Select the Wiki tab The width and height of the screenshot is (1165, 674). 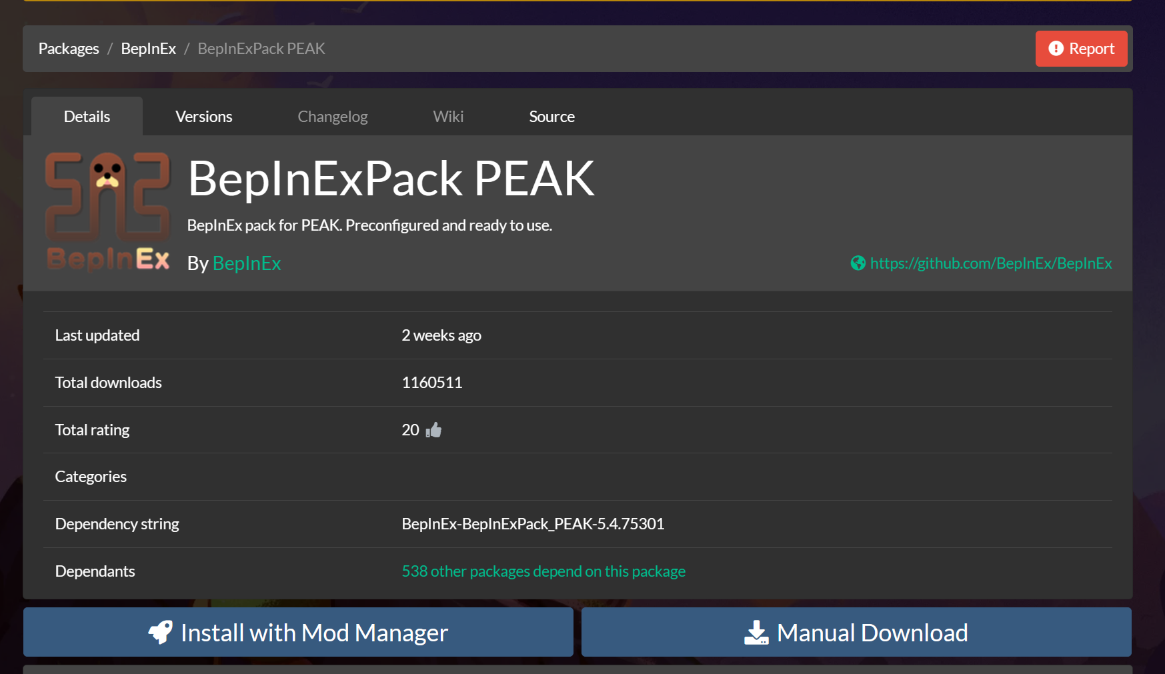click(x=448, y=117)
